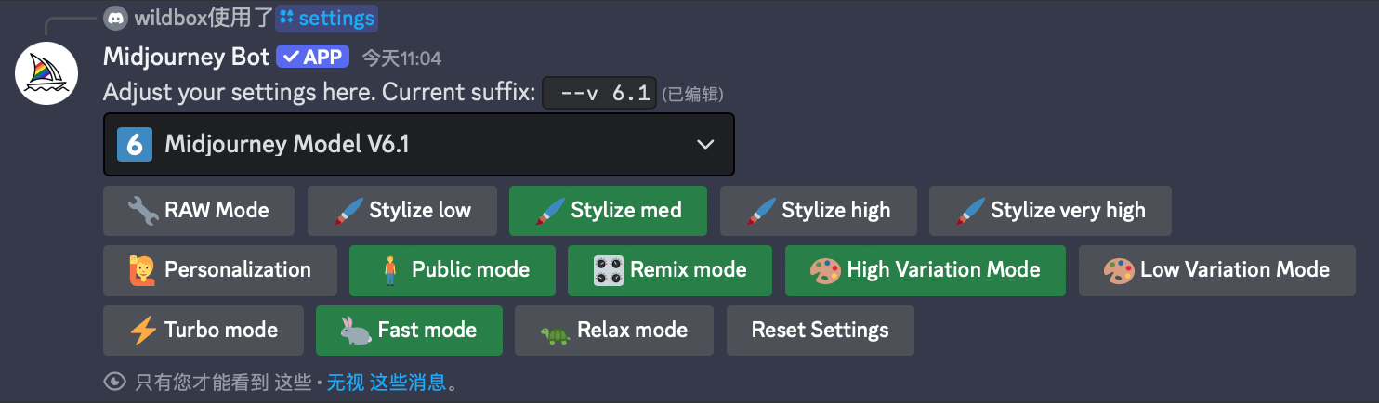The height and width of the screenshot is (403, 1379).
Task: Click the Midjourney Bot username
Action: pos(187,57)
